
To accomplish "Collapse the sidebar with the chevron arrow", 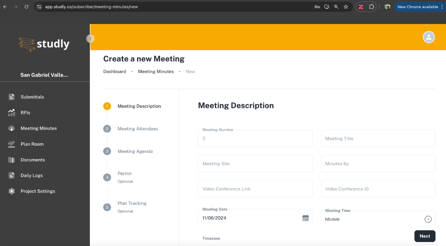I will click(90, 38).
